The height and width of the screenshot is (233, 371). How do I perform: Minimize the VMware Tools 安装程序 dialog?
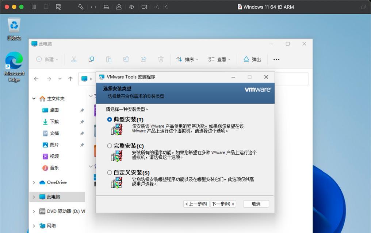click(233, 77)
